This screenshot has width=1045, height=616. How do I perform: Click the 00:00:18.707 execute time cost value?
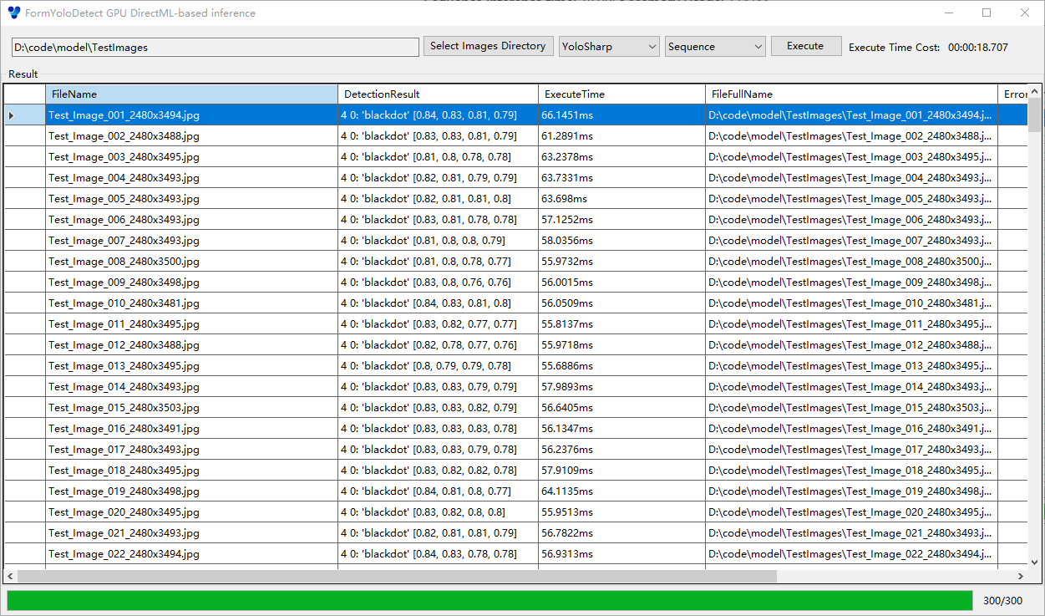click(x=978, y=48)
